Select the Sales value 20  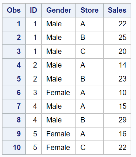pos(122,51)
